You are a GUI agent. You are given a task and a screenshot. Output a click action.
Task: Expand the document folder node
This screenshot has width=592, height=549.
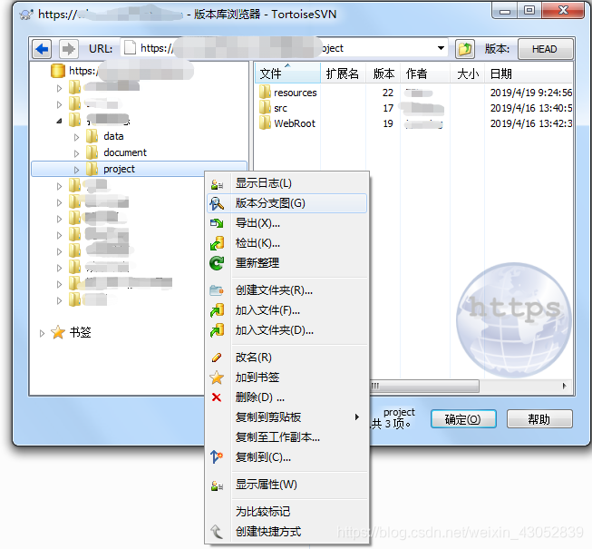77,153
